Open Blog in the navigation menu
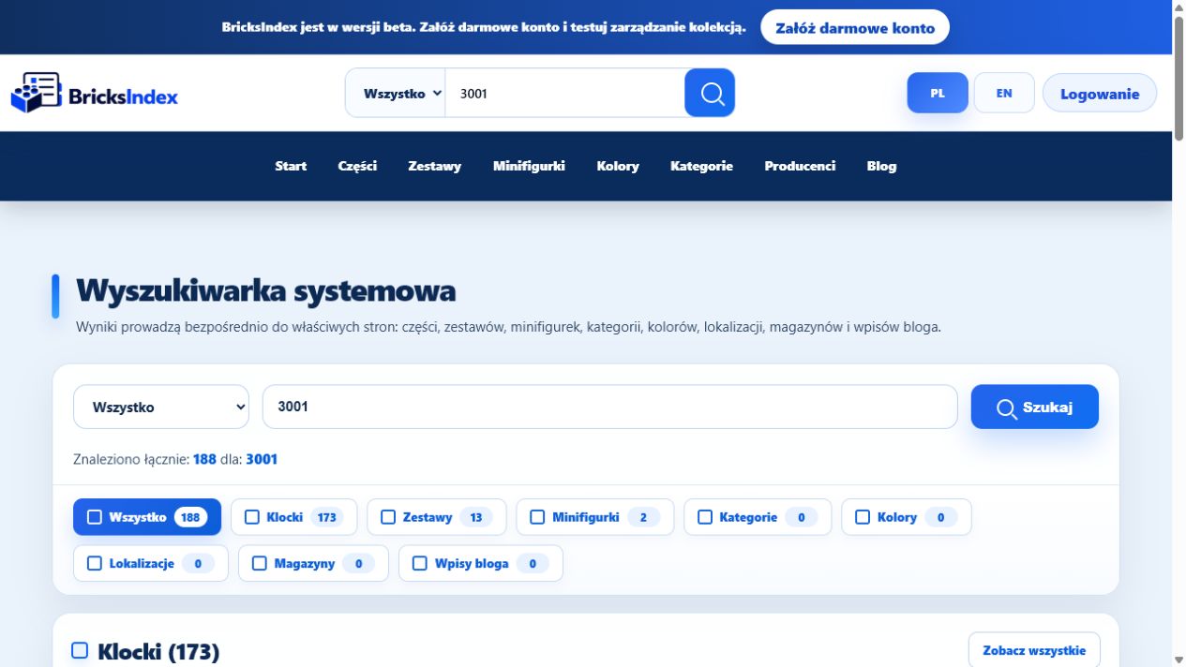This screenshot has height=667, width=1186. 881,166
